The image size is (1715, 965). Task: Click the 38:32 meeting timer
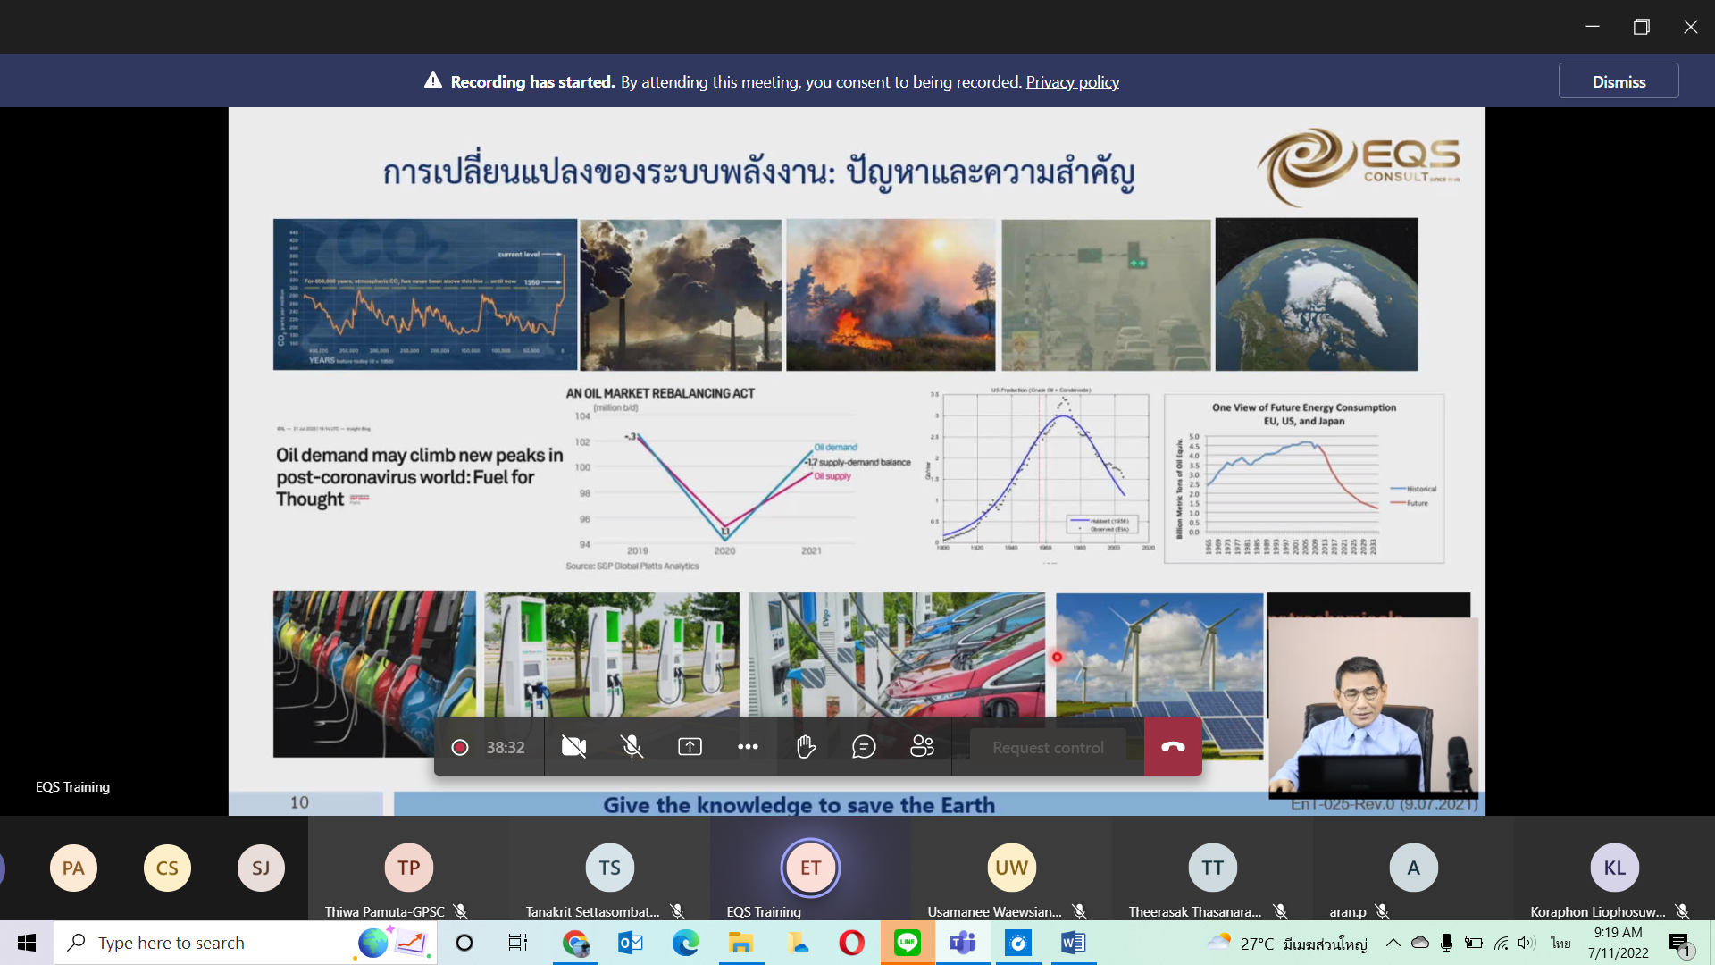(506, 748)
